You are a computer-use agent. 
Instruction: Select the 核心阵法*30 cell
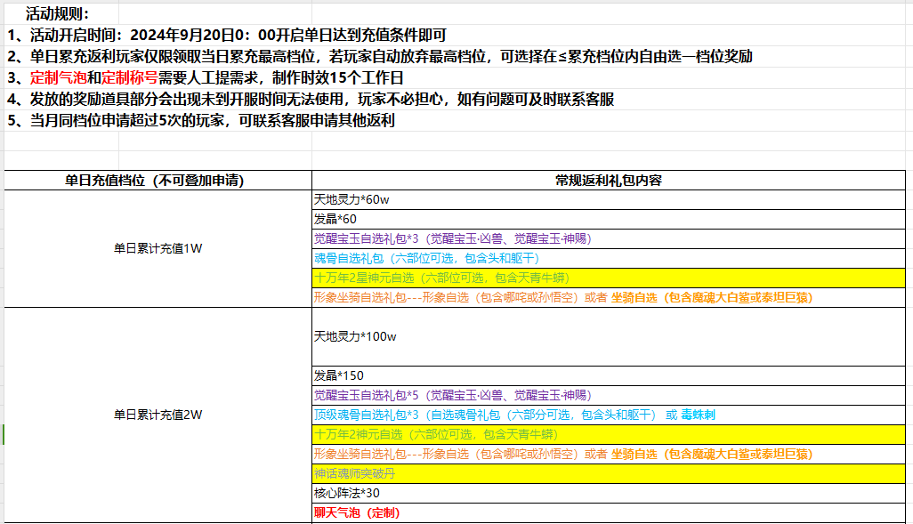[347, 493]
